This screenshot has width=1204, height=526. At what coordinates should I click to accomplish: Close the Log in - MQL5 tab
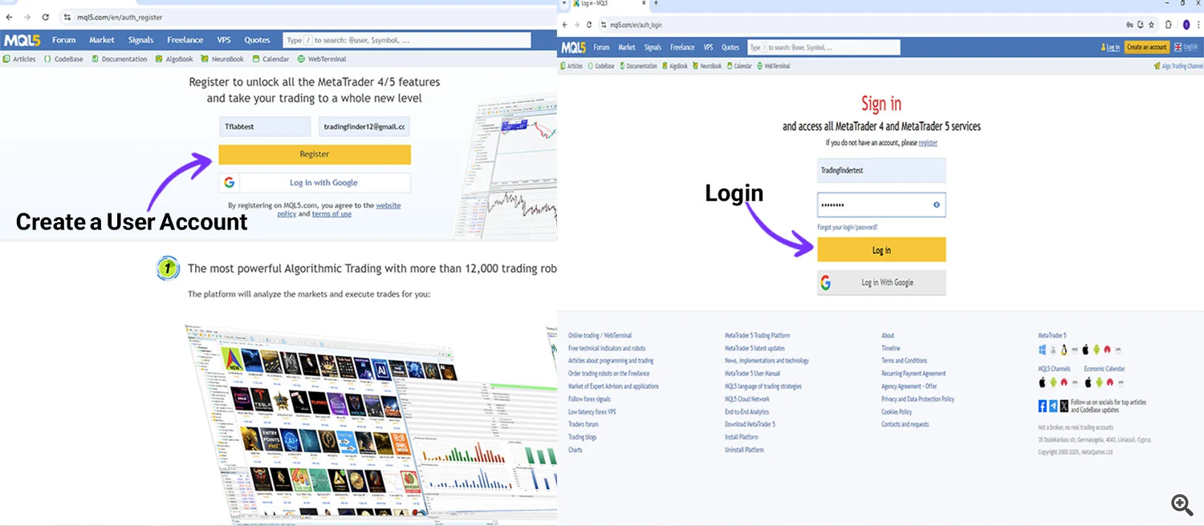coord(645,3)
